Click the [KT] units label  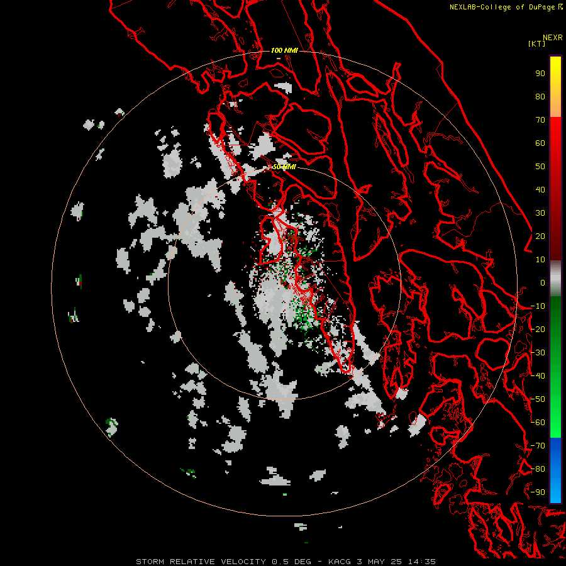(x=536, y=43)
